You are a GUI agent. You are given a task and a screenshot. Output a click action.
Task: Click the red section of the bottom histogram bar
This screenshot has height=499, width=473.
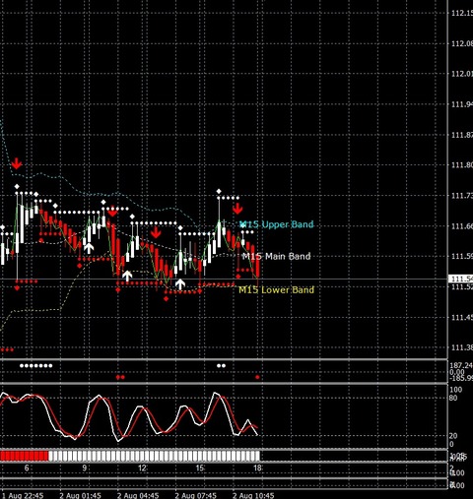(x=25, y=456)
